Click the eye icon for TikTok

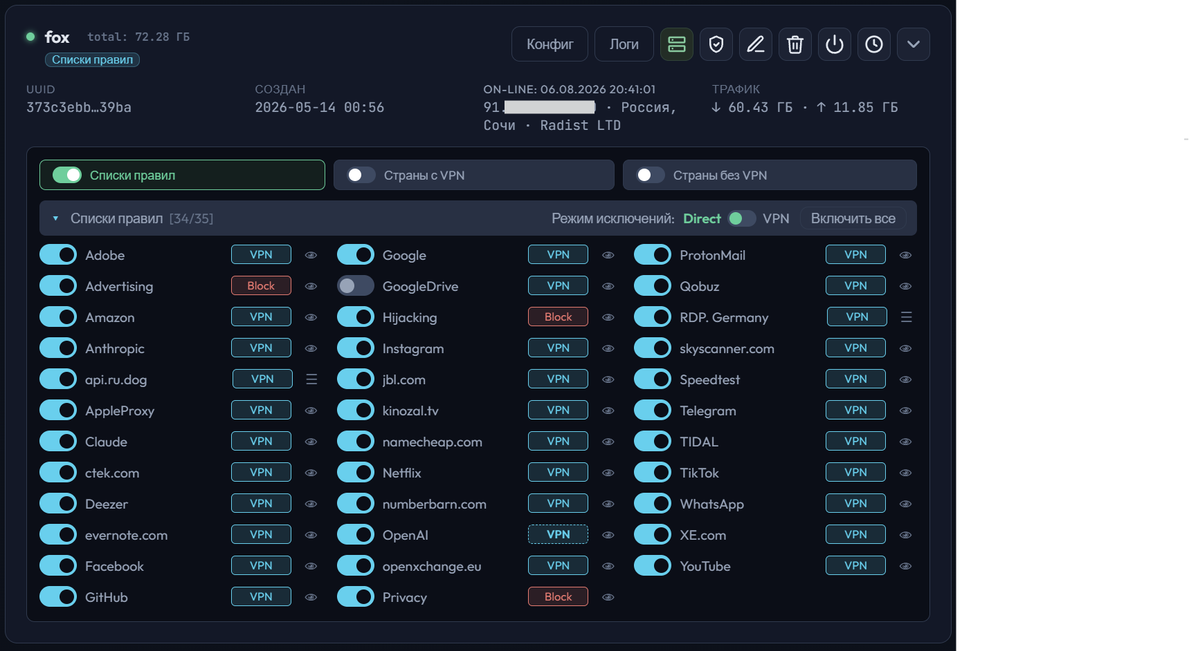coord(905,473)
